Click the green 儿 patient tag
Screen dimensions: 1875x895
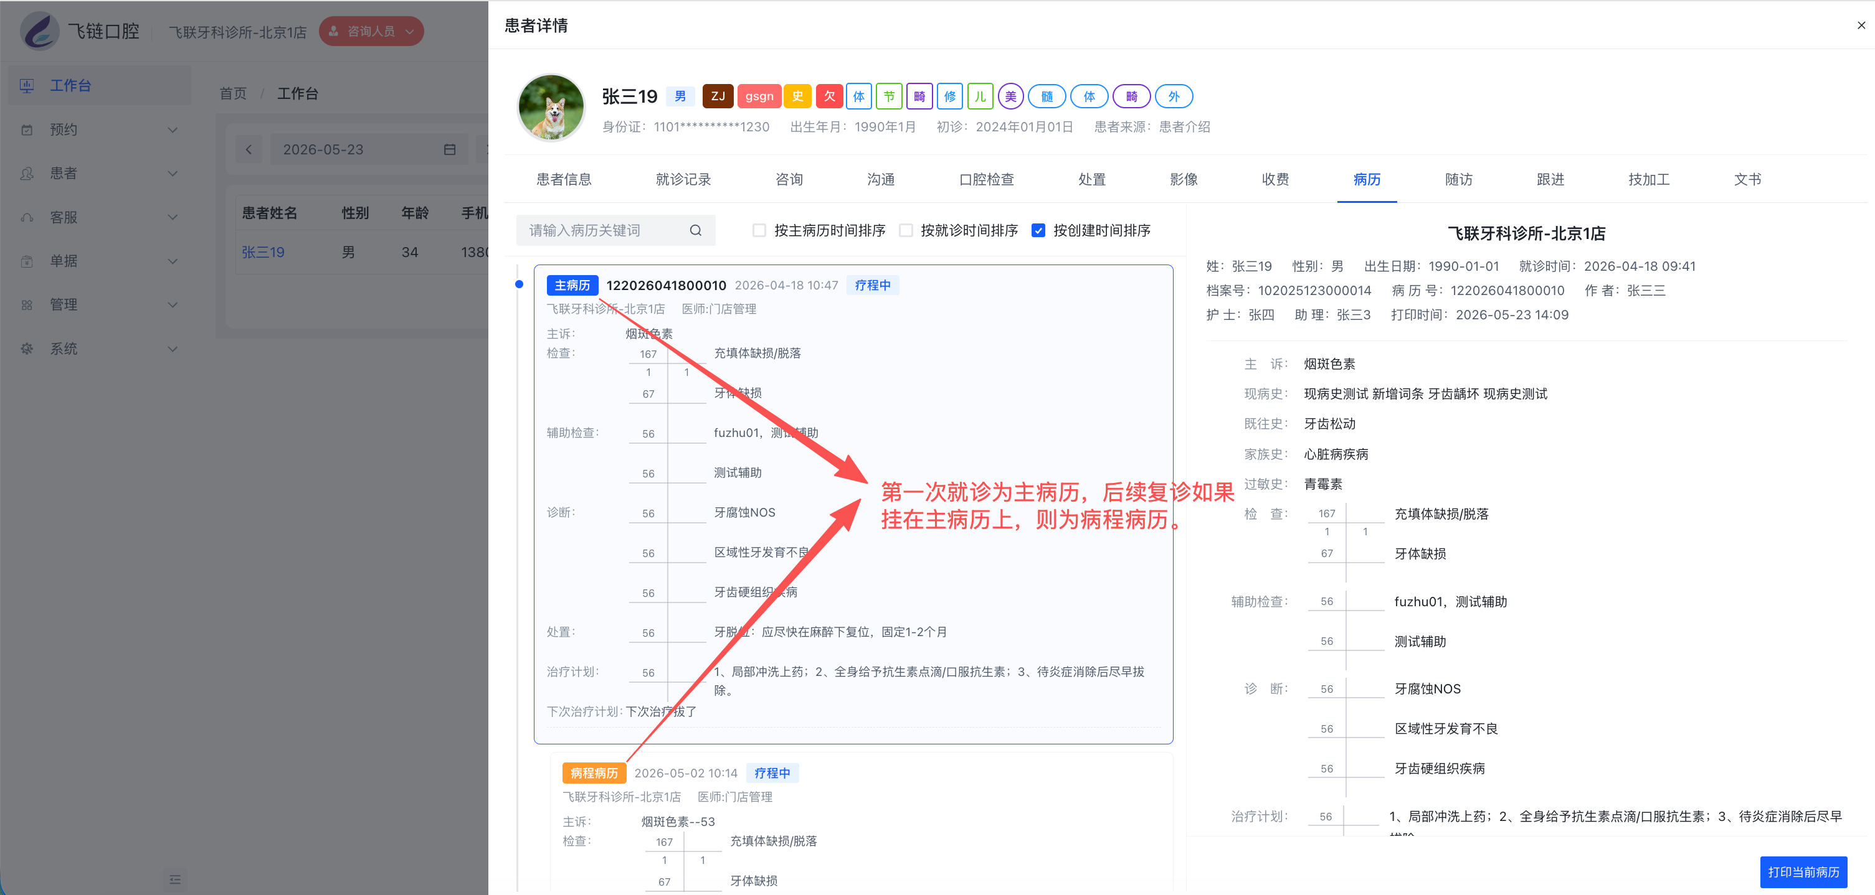pos(980,96)
